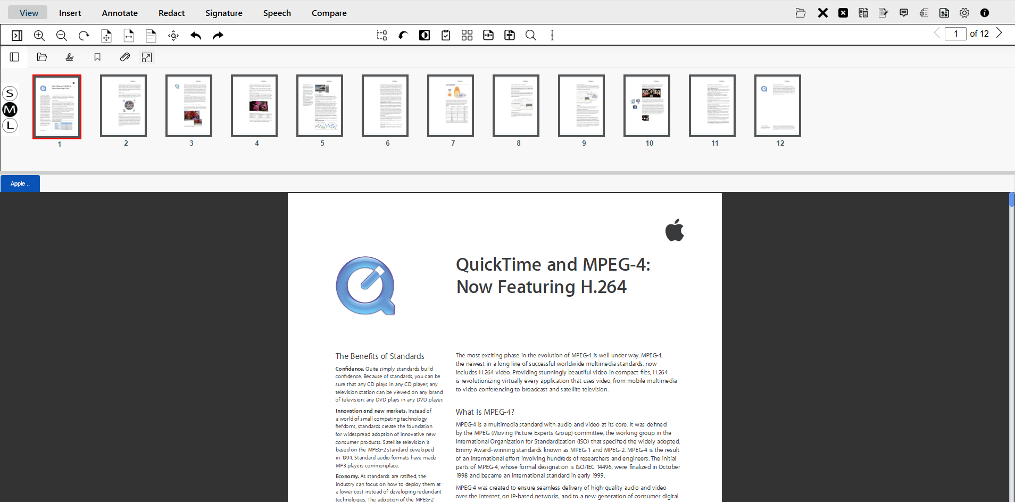Click the vertical scrollbar thumb
The height and width of the screenshot is (502, 1015).
pyautogui.click(x=1011, y=200)
